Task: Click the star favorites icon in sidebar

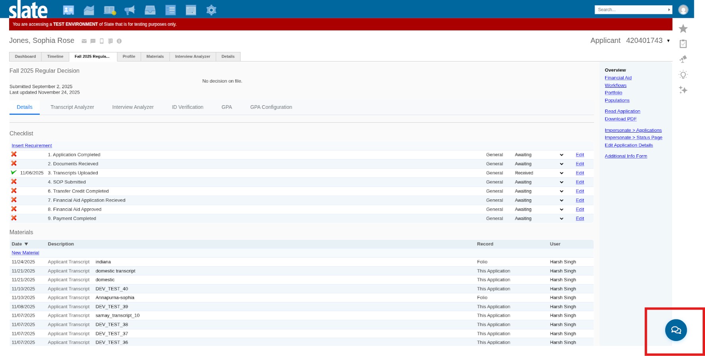Action: coord(683,29)
